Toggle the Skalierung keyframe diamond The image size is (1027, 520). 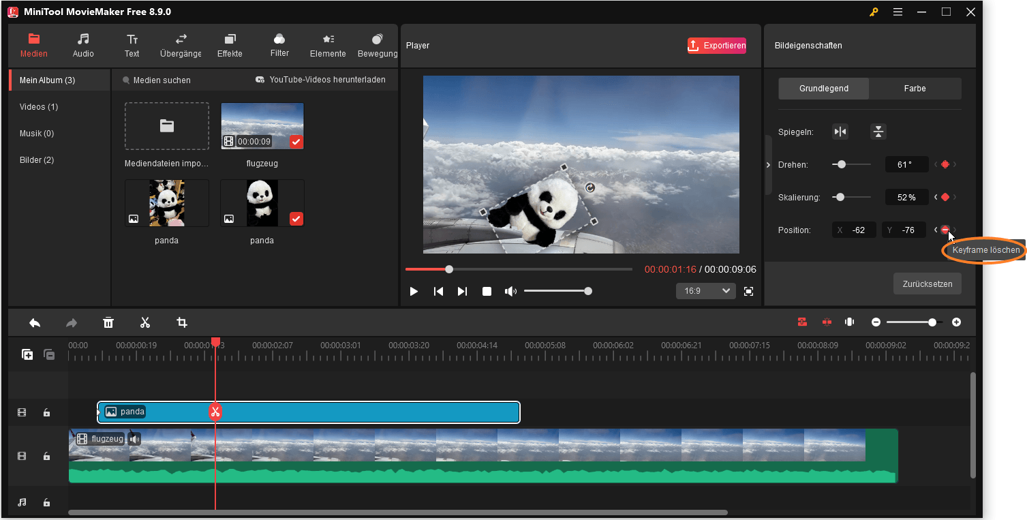pyautogui.click(x=945, y=197)
